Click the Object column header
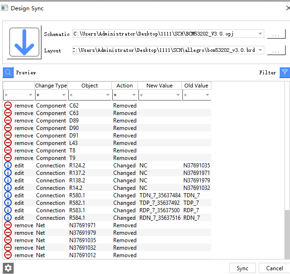Screen dimensions: 290x274 [90, 86]
